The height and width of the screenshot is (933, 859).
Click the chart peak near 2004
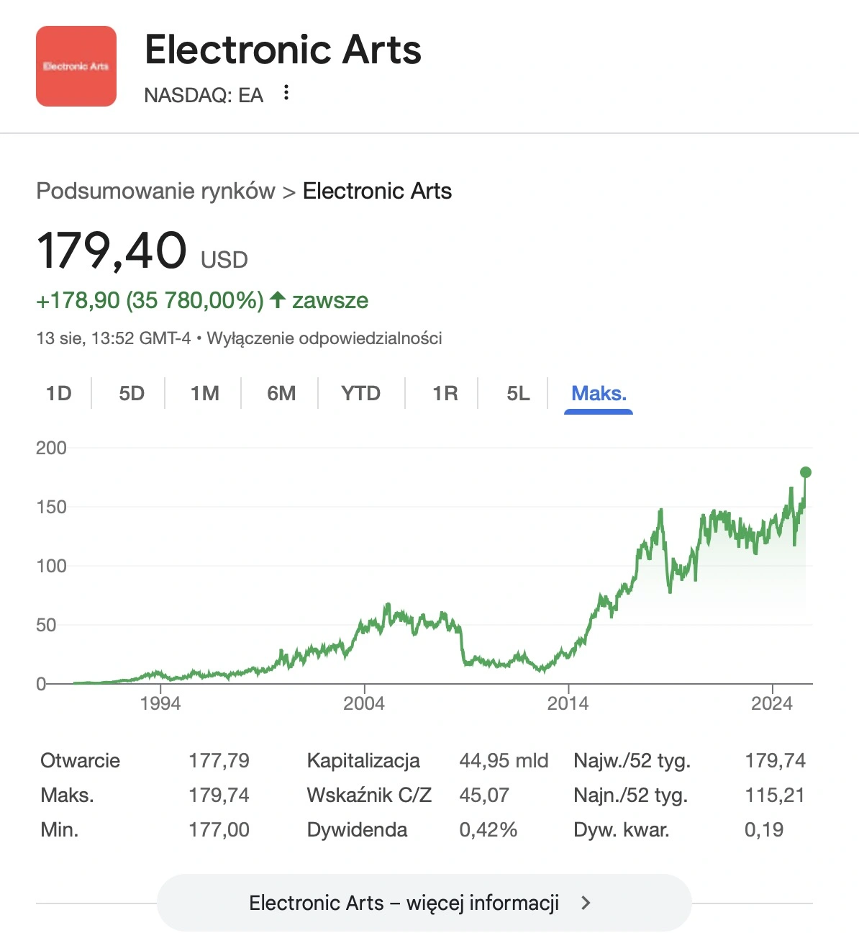(x=387, y=605)
